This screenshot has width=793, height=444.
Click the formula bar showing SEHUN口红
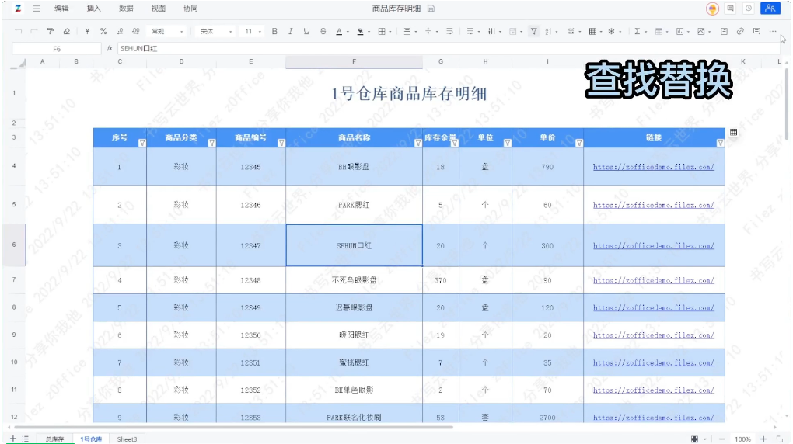449,48
